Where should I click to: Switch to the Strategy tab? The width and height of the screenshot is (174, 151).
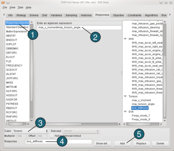[x=21, y=15]
